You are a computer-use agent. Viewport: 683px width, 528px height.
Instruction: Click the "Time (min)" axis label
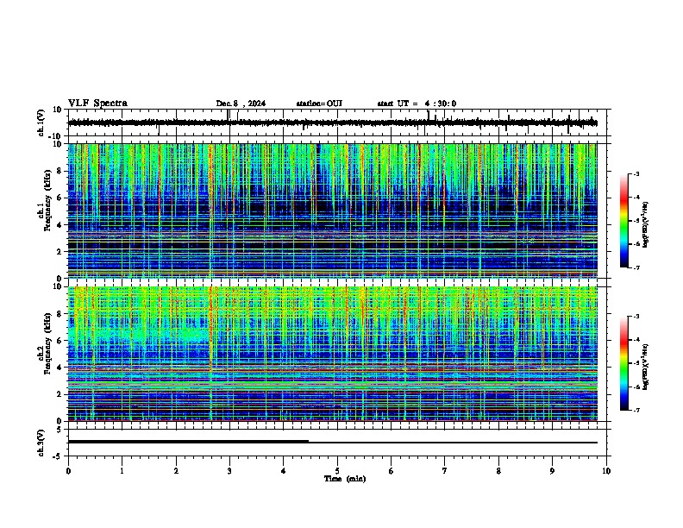tap(345, 479)
